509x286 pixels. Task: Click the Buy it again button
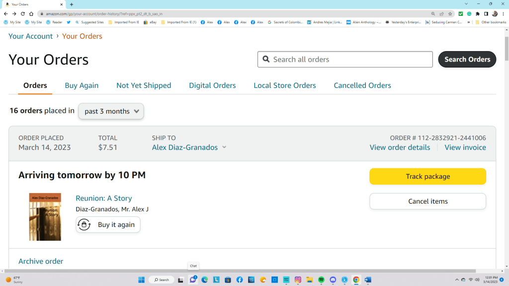point(108,224)
